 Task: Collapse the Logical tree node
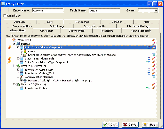pyautogui.click(x=14, y=44)
